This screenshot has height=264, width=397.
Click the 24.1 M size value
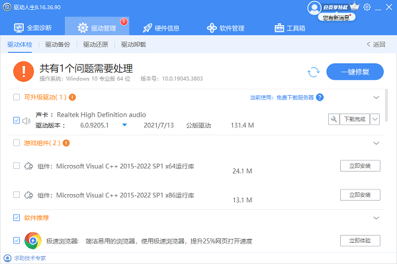tap(242, 172)
